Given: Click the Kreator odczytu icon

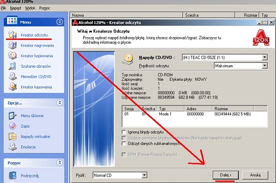Looking at the screenshot, I should (x=13, y=35).
